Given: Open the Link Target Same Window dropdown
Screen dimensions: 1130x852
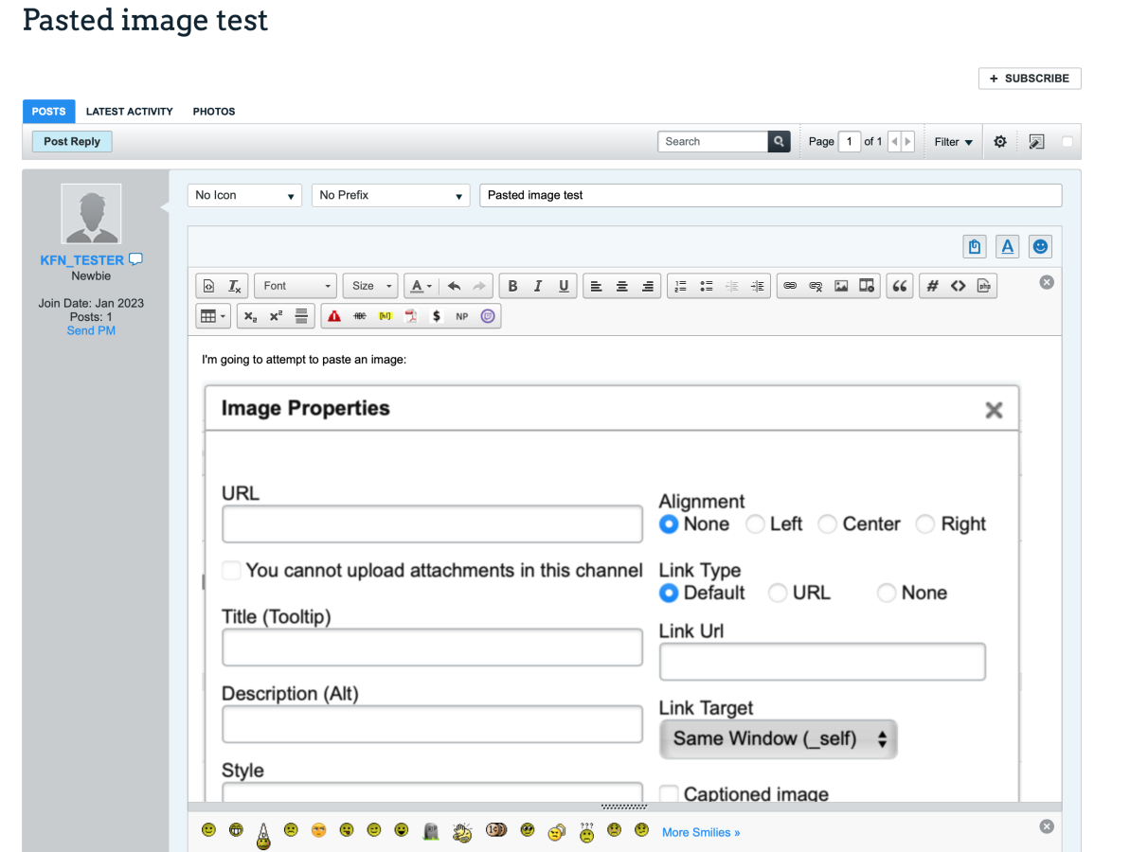Looking at the screenshot, I should 779,739.
